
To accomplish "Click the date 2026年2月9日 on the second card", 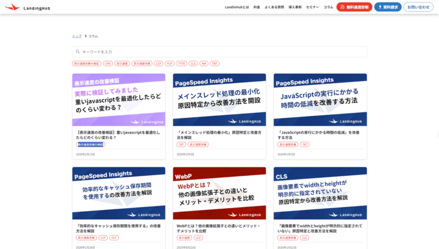I will coord(185,154).
